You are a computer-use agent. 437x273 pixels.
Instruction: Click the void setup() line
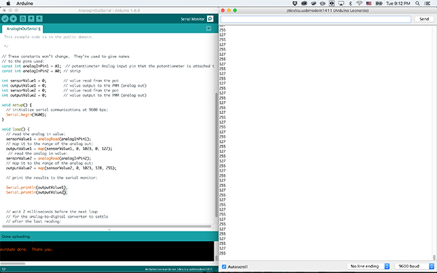pyautogui.click(x=16, y=105)
